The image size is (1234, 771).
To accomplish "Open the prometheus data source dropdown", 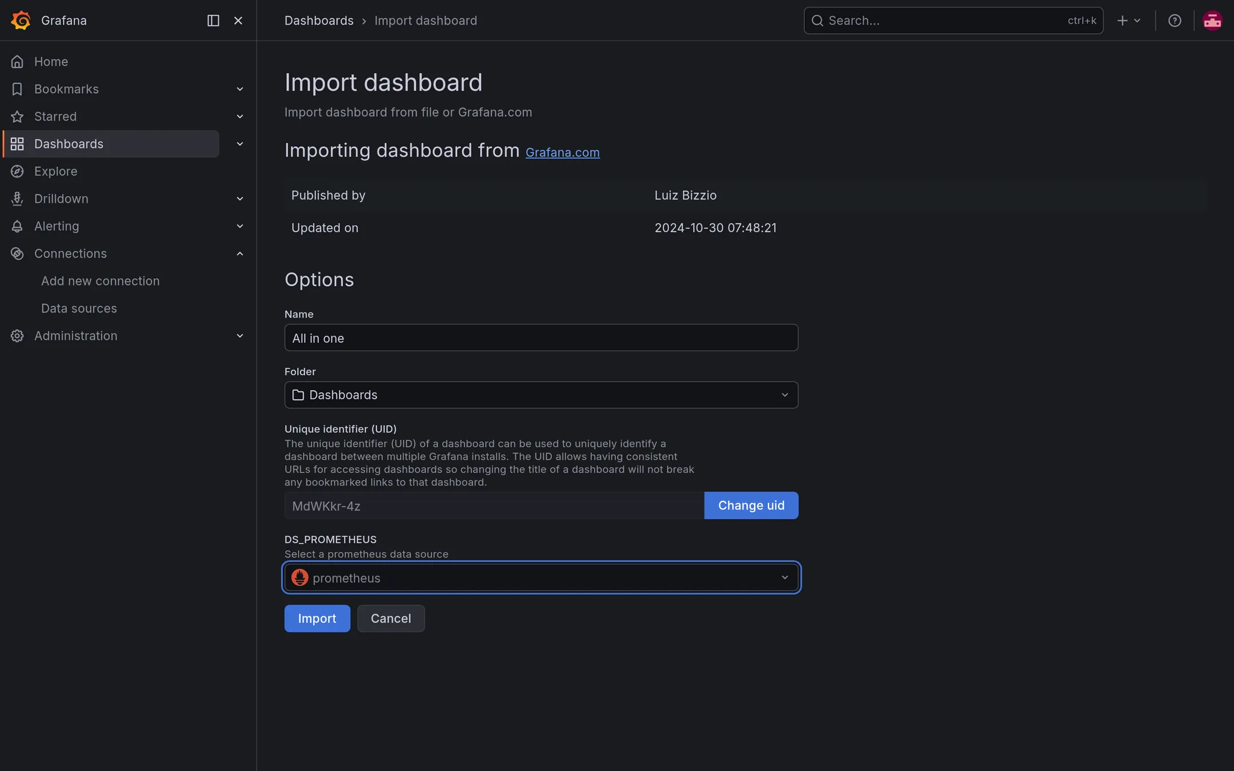I will click(x=541, y=577).
